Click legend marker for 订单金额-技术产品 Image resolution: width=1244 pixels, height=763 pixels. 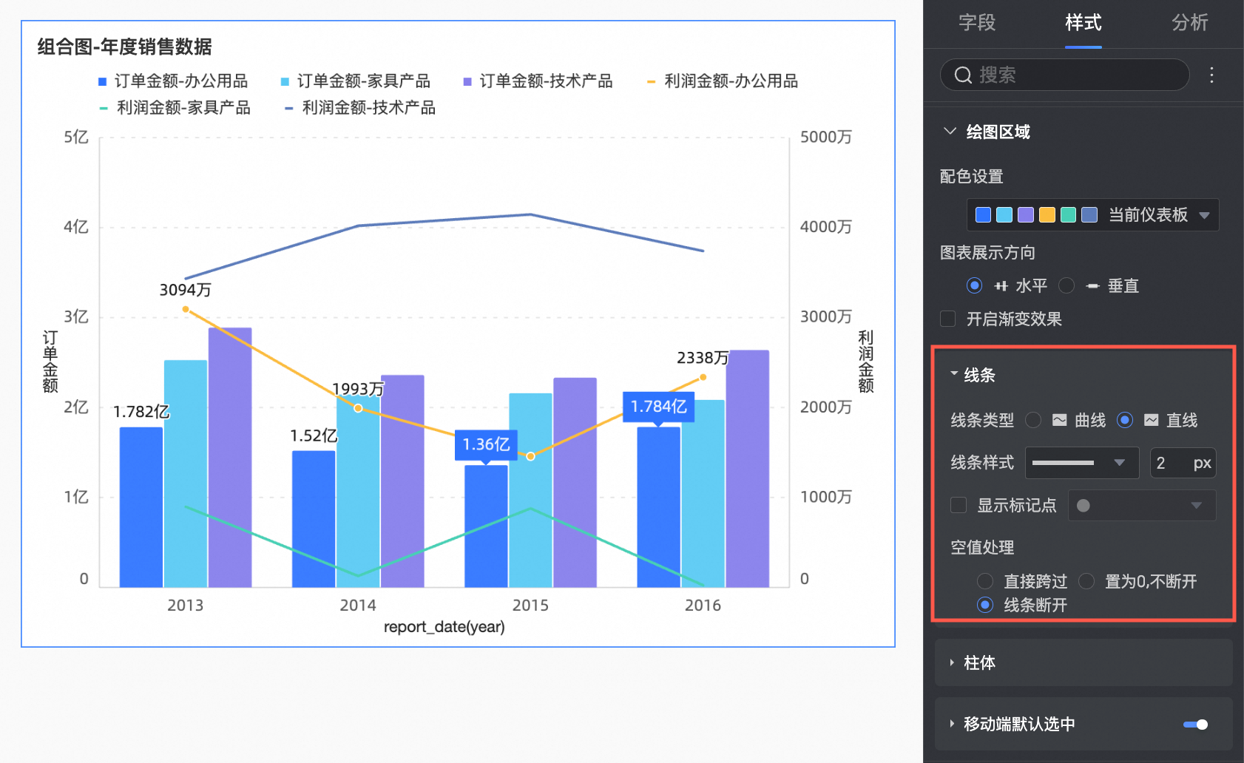click(x=467, y=81)
